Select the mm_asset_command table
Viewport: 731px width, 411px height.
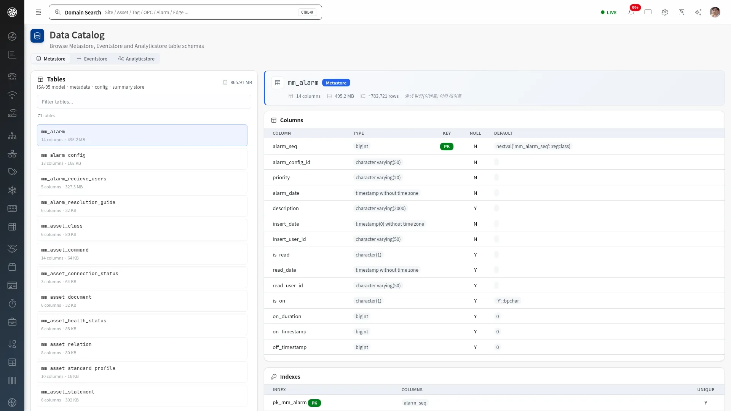click(142, 253)
